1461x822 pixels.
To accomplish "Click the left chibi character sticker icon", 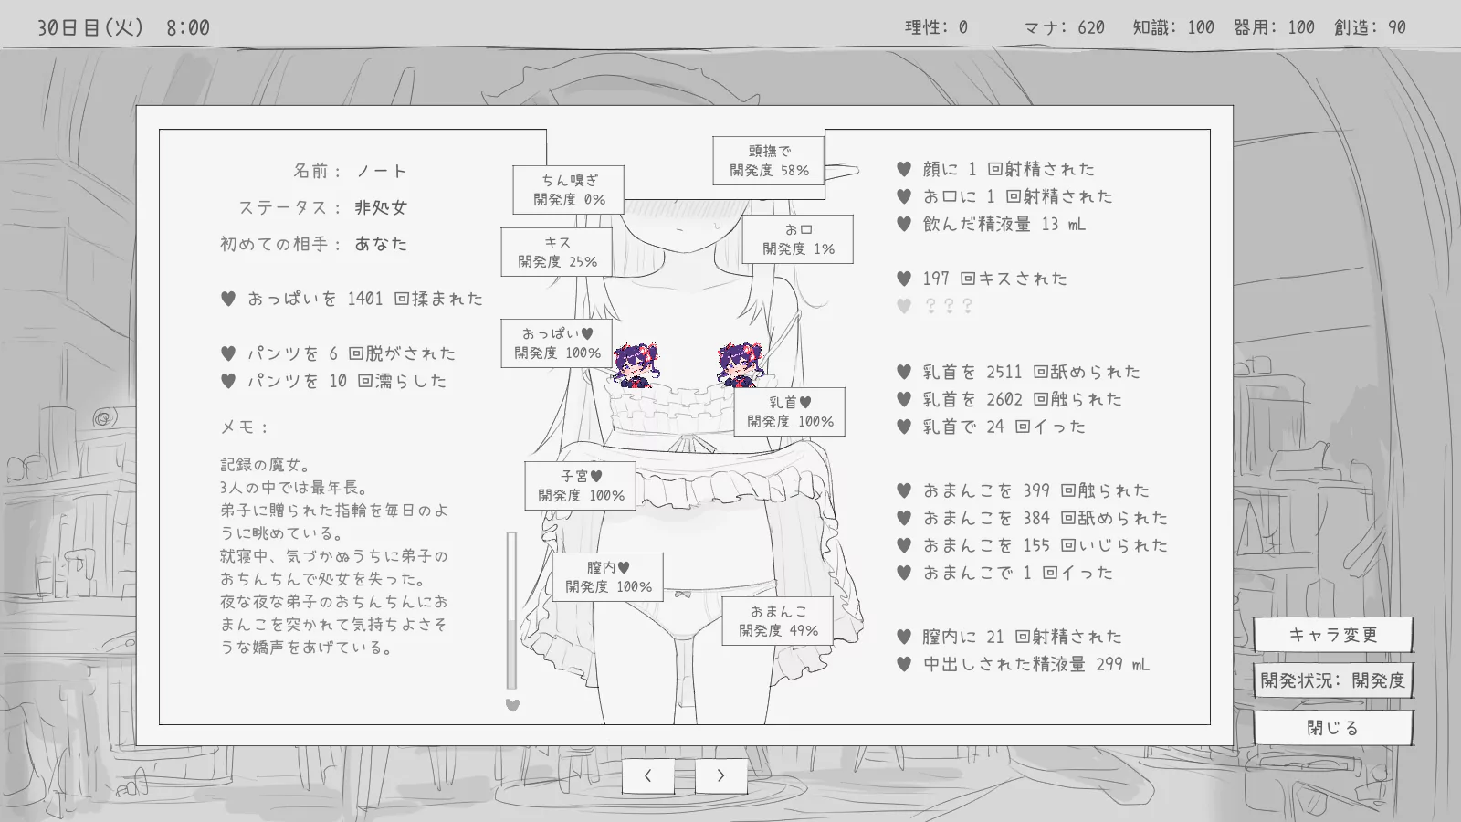I will 636,365.
